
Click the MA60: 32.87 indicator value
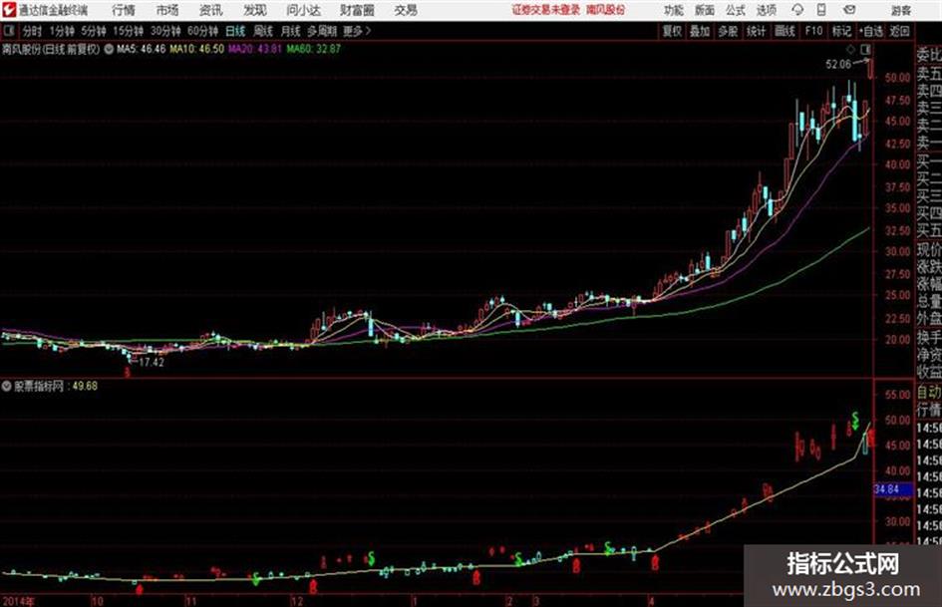tap(314, 49)
